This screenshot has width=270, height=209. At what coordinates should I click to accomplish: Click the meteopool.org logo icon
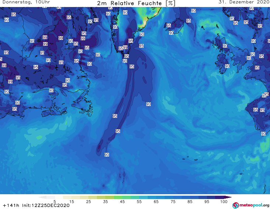pyautogui.click(x=235, y=205)
